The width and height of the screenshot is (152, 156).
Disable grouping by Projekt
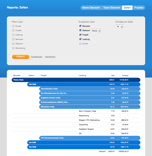[80, 35]
